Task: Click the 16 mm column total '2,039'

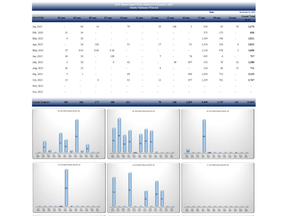Action: (x=189, y=102)
